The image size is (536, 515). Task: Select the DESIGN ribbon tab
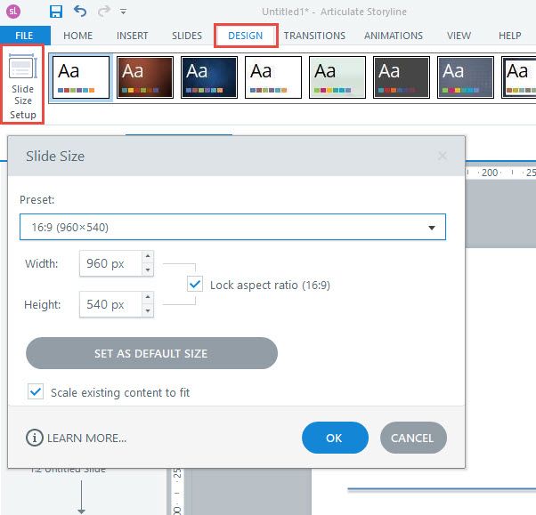pyautogui.click(x=246, y=36)
